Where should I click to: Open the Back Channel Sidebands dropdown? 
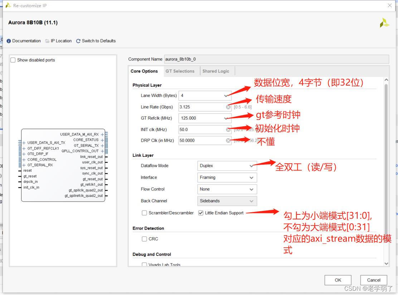coord(227,201)
